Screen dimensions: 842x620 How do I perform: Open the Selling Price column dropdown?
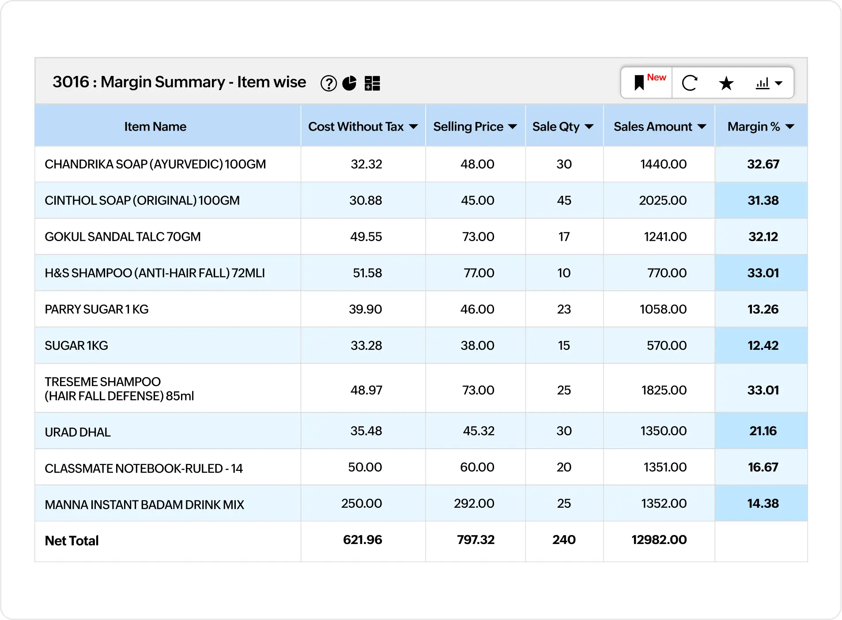tap(512, 126)
